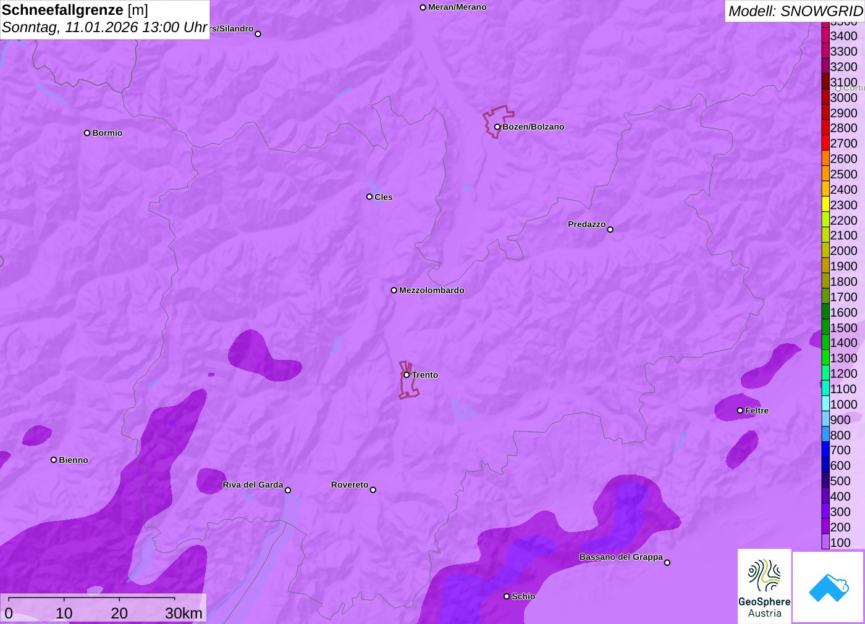Image resolution: width=865 pixels, height=624 pixels.
Task: Click the Schneefallgrenze [m] title
Action: click(x=75, y=10)
